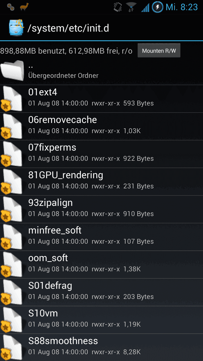The height and width of the screenshot is (361, 203).
Task: Tap the /system/etc/init.d path title
Action: tap(68, 28)
